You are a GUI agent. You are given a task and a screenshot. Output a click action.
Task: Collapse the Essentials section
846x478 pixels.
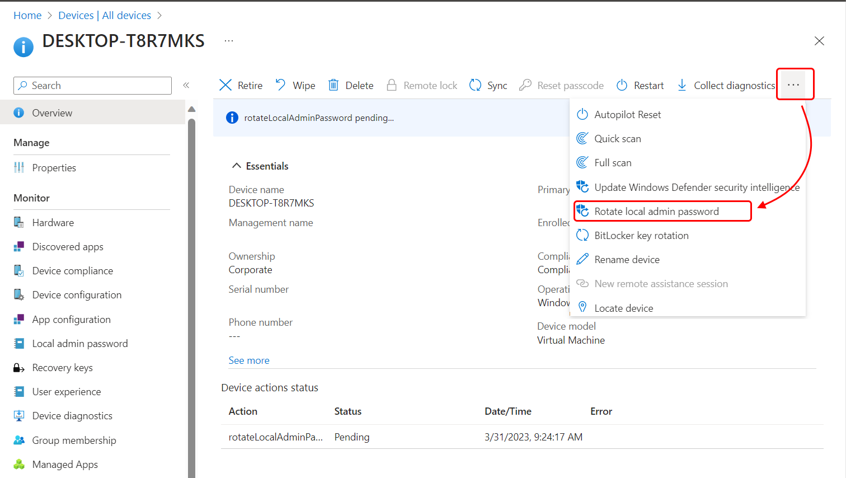[x=237, y=166]
